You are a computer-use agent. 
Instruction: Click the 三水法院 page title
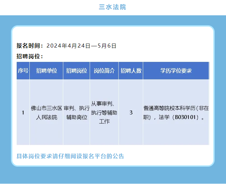pyautogui.click(x=113, y=7)
